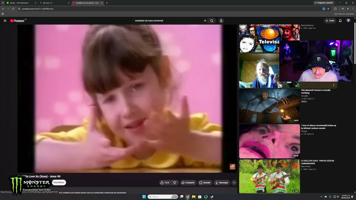
Task: Open the Chrome profile avatar
Action: [x=348, y=9]
